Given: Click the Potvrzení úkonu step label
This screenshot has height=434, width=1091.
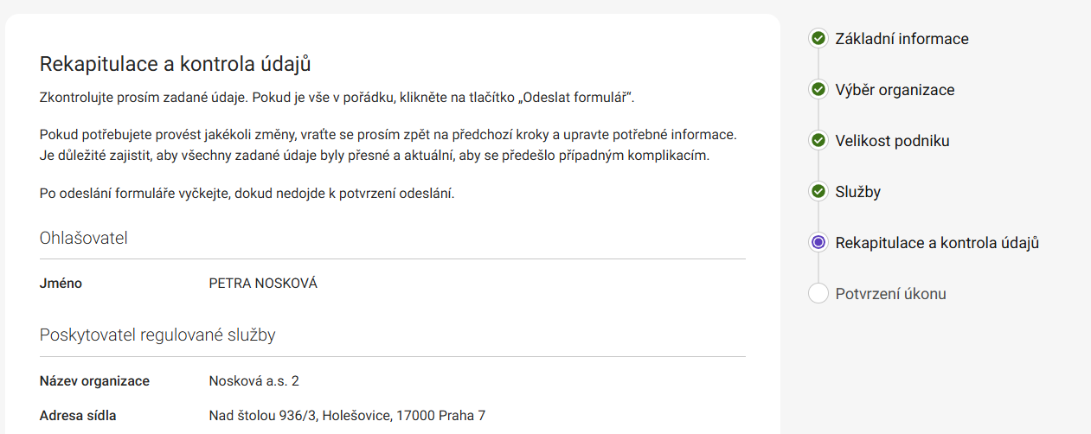Looking at the screenshot, I should (890, 294).
